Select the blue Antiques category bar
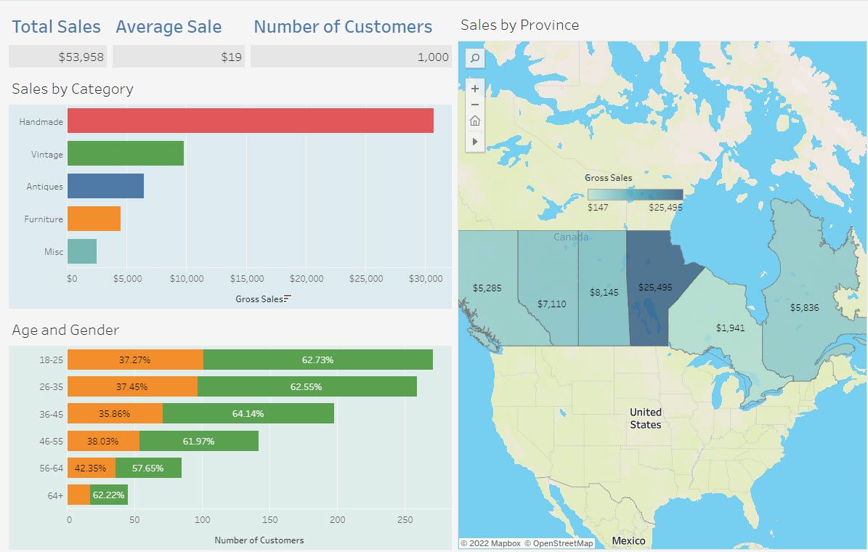The width and height of the screenshot is (868, 552). click(x=105, y=186)
